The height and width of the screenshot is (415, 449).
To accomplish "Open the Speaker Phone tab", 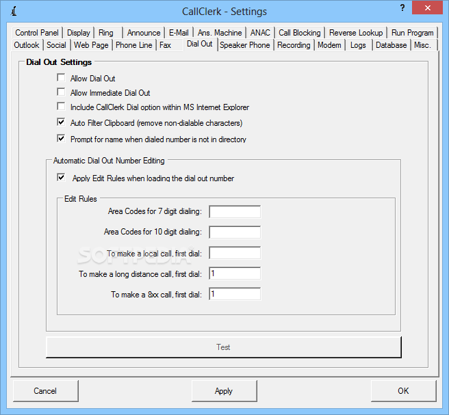I will click(x=245, y=45).
